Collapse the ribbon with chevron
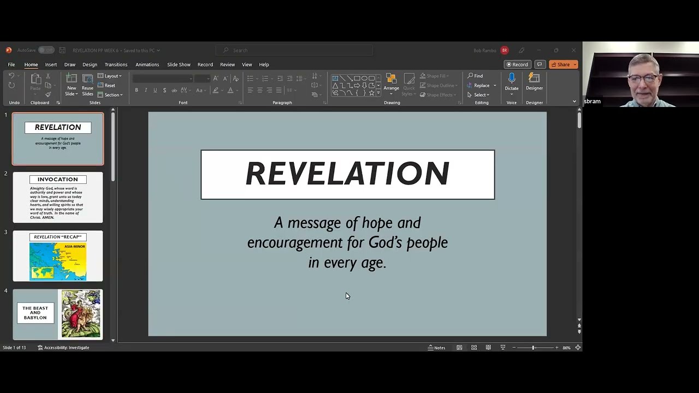This screenshot has height=393, width=699. click(x=574, y=102)
